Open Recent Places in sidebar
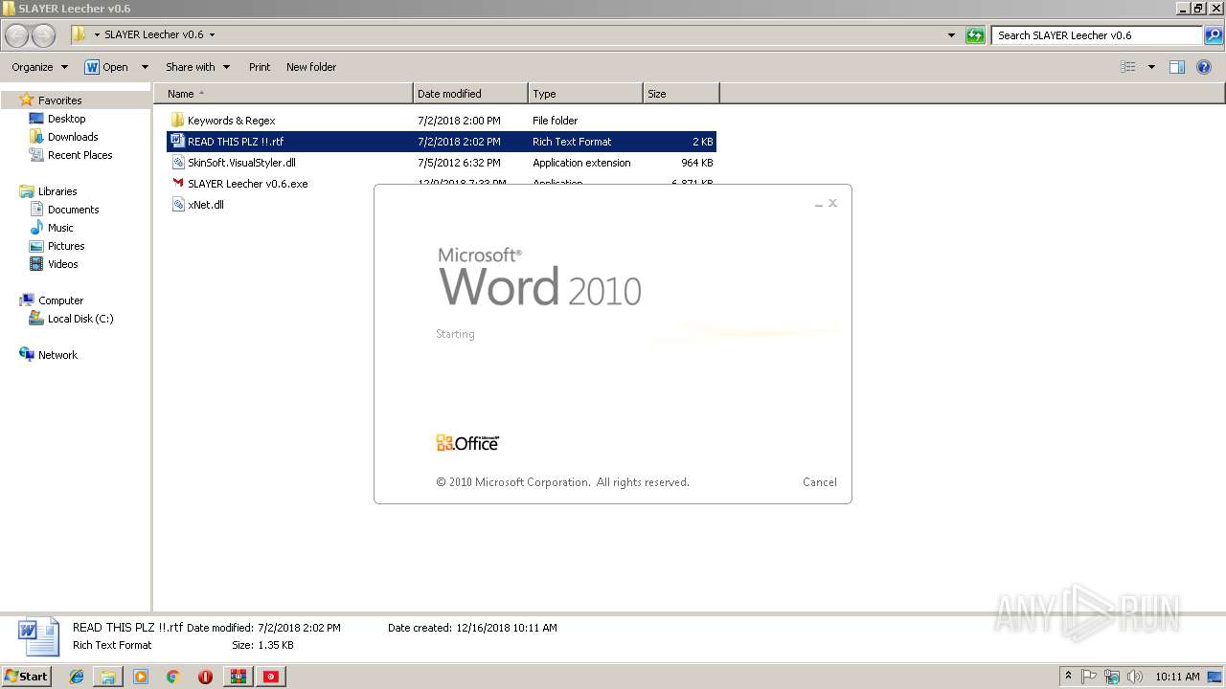Image resolution: width=1226 pixels, height=689 pixels. click(79, 155)
